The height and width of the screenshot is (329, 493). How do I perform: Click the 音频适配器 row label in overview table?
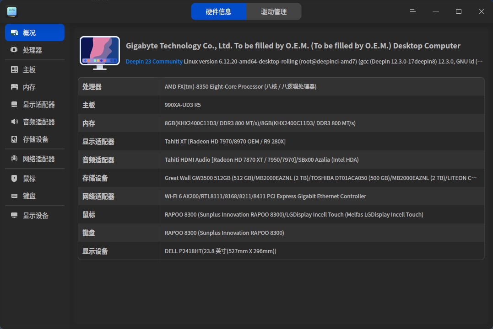point(98,160)
